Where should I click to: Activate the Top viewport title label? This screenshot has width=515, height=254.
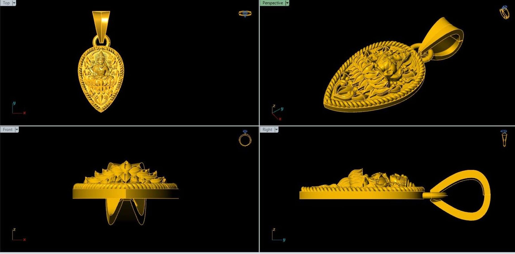pos(6,3)
